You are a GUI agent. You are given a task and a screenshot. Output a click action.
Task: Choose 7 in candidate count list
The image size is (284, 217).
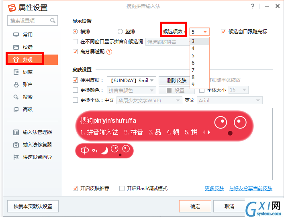pos(200,70)
